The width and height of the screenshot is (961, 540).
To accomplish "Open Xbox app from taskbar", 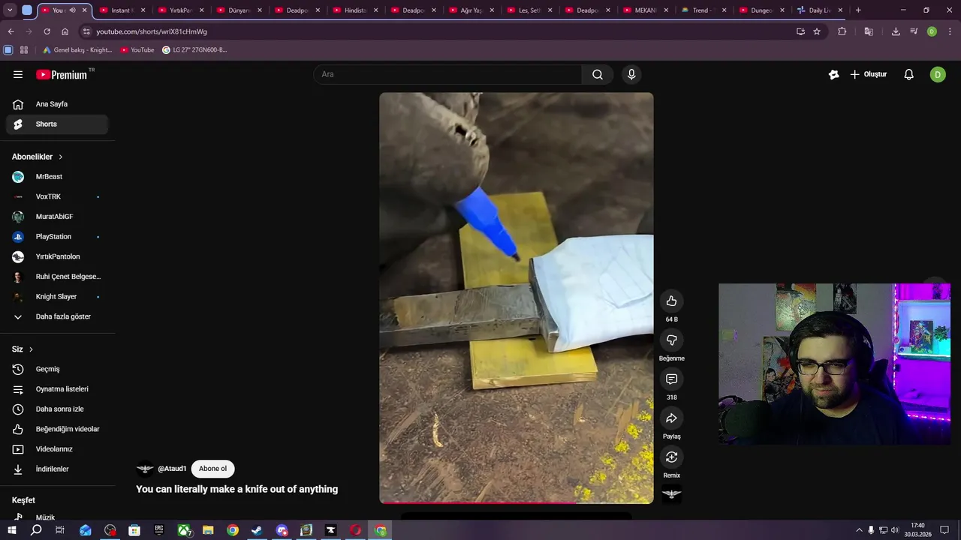I will pos(184,530).
